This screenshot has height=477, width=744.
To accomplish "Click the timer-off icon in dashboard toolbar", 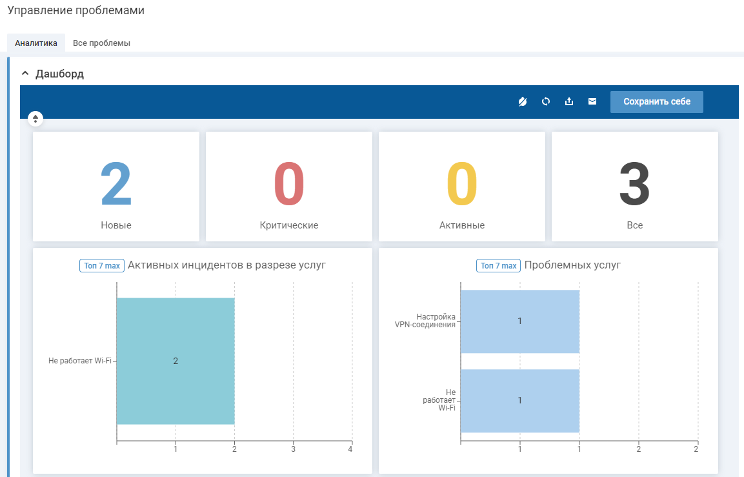I will [523, 101].
